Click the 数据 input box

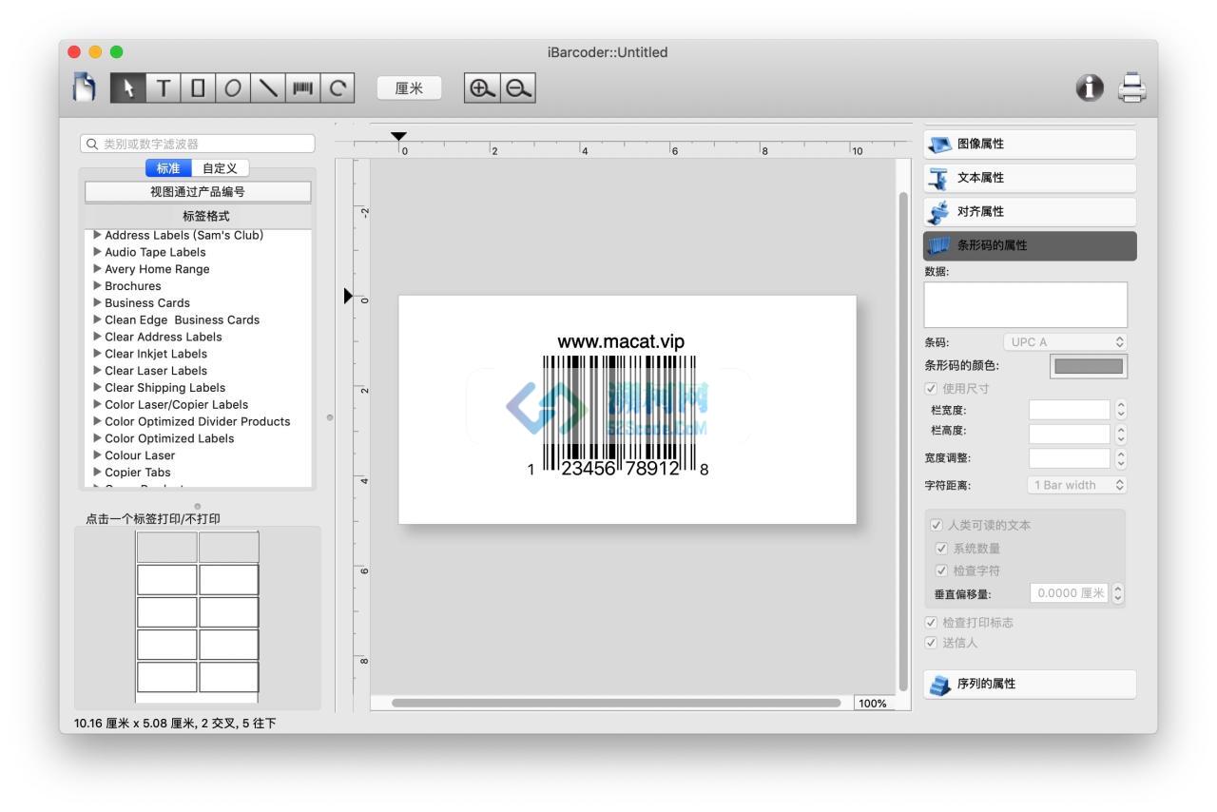click(1026, 305)
